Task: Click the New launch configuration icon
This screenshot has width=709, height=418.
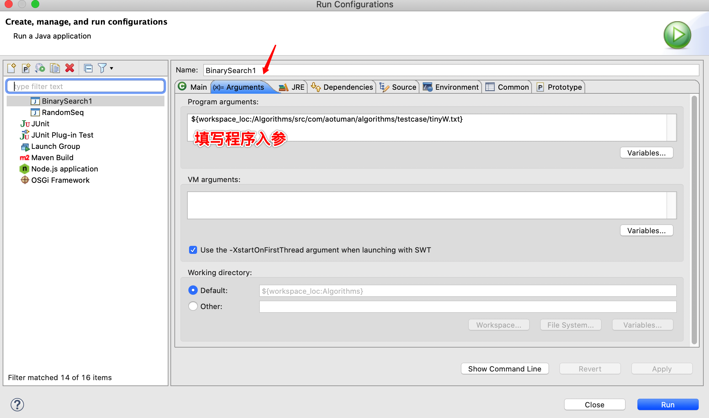Action: [11, 68]
